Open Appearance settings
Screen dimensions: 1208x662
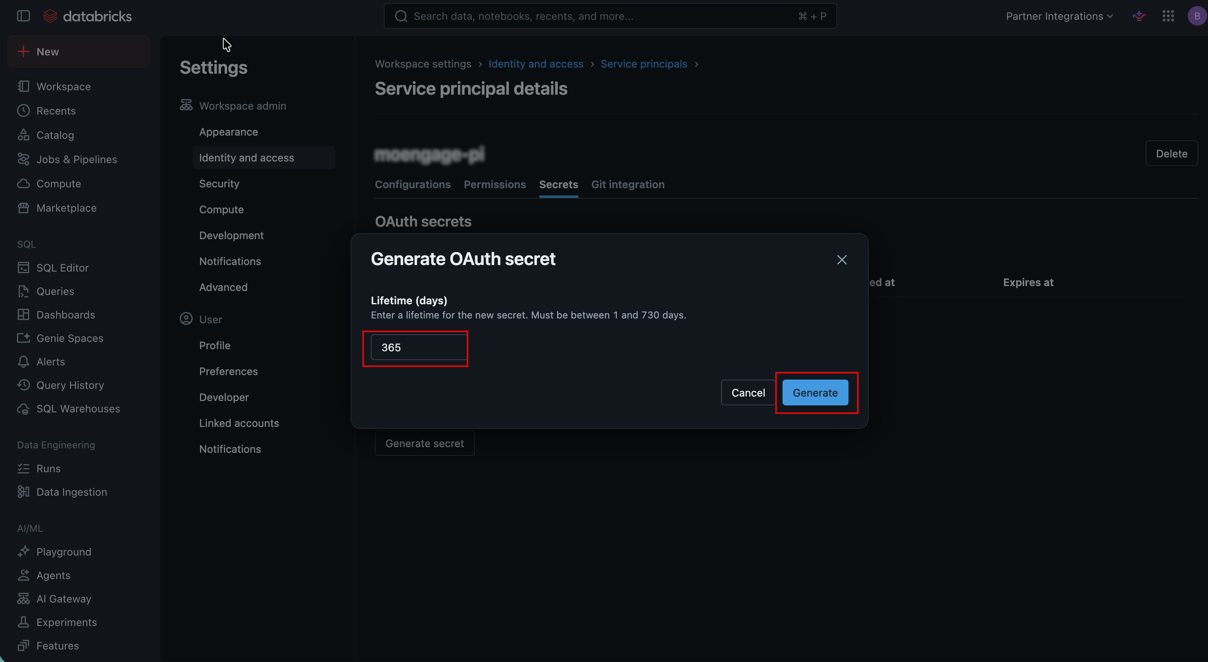(x=228, y=132)
